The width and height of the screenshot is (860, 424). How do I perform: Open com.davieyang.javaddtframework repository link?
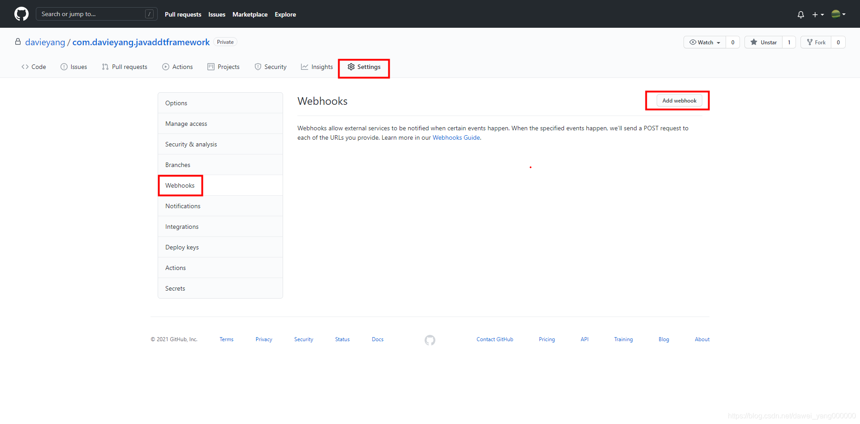[141, 42]
